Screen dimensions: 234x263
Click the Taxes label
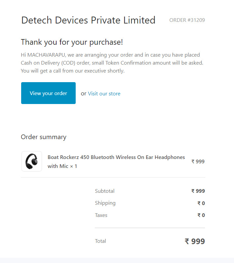(101, 215)
